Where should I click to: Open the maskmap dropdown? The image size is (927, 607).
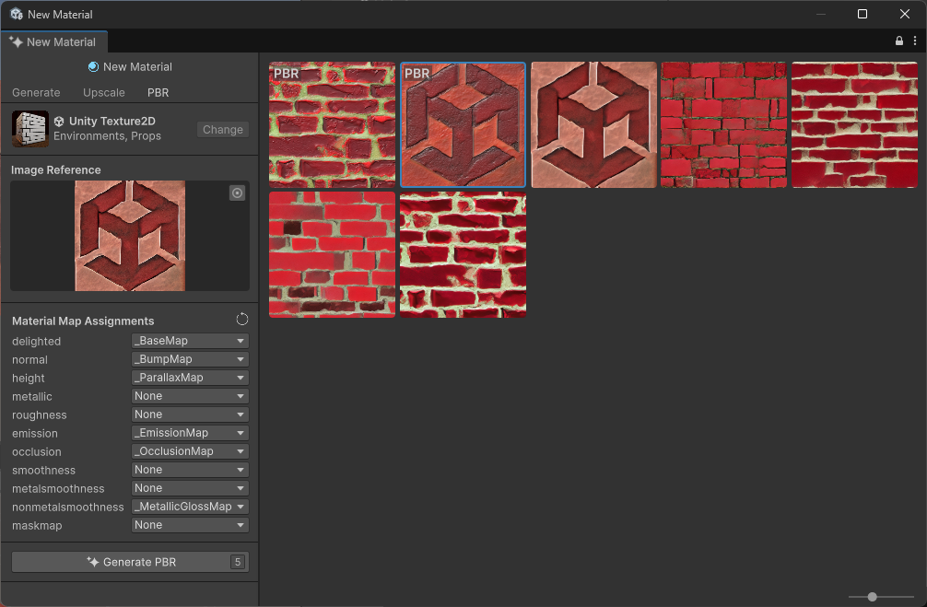(x=190, y=525)
